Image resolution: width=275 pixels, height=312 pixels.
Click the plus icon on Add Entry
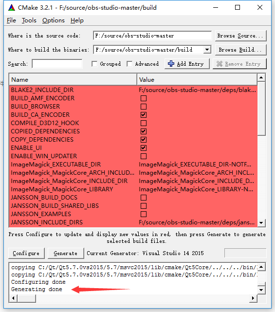[171, 64]
